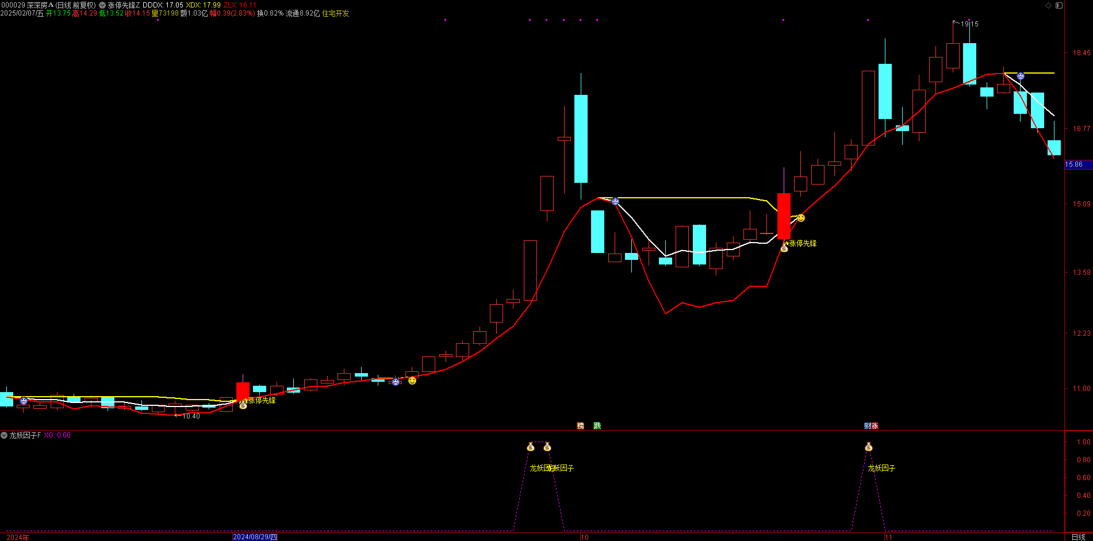This screenshot has height=541, width=1093.
Task: Click the 收14.15 closing price value
Action: pos(137,13)
